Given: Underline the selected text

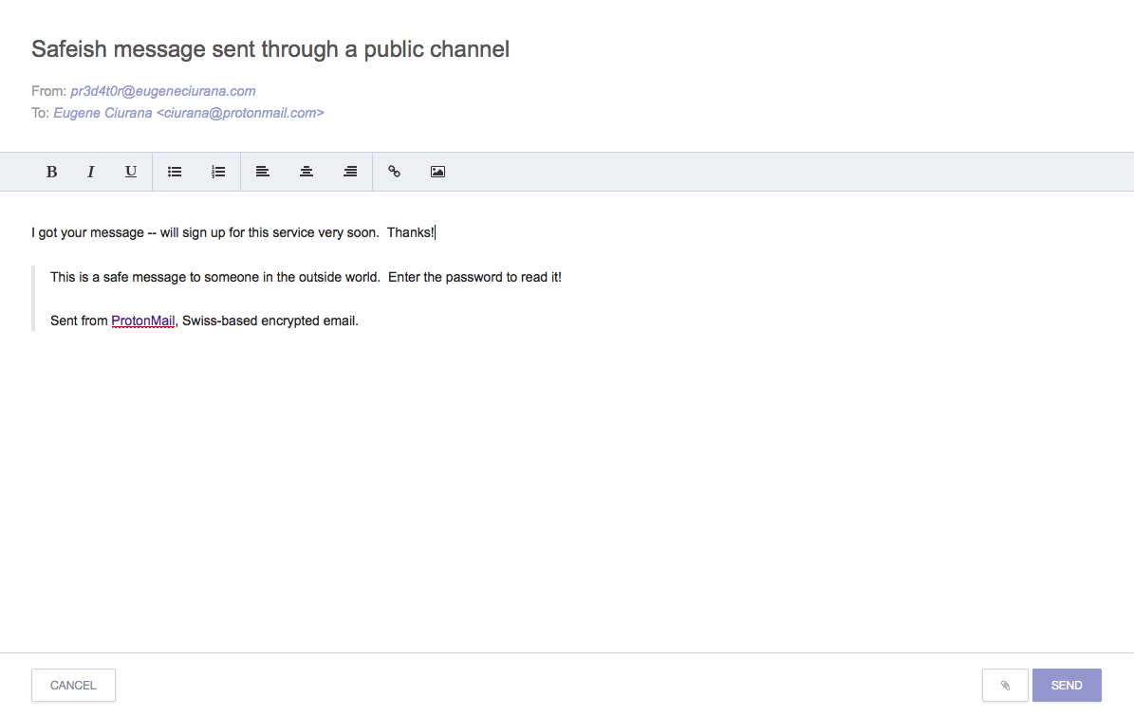Looking at the screenshot, I should coord(131,172).
